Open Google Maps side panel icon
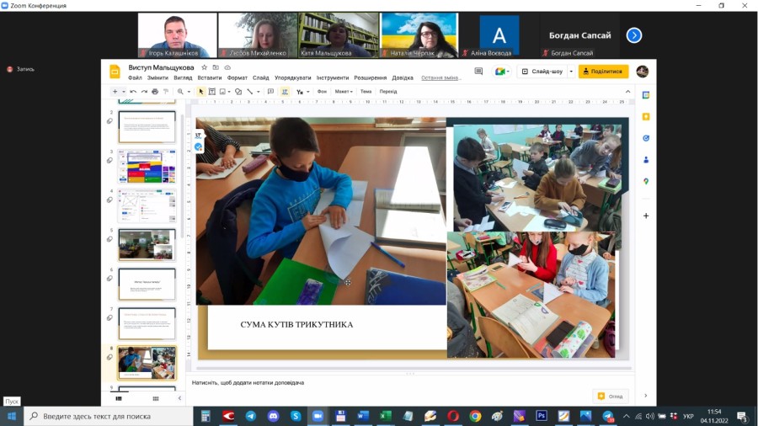The width and height of the screenshot is (758, 426). point(646,182)
